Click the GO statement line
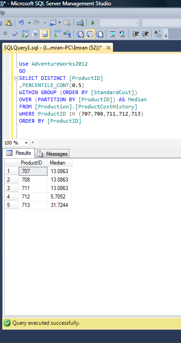181x343 pixels. pos(22,71)
